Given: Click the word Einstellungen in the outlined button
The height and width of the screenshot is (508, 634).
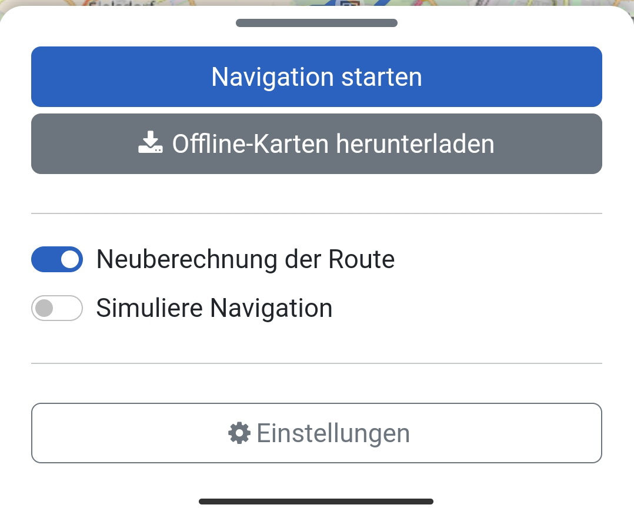Looking at the screenshot, I should tap(333, 433).
